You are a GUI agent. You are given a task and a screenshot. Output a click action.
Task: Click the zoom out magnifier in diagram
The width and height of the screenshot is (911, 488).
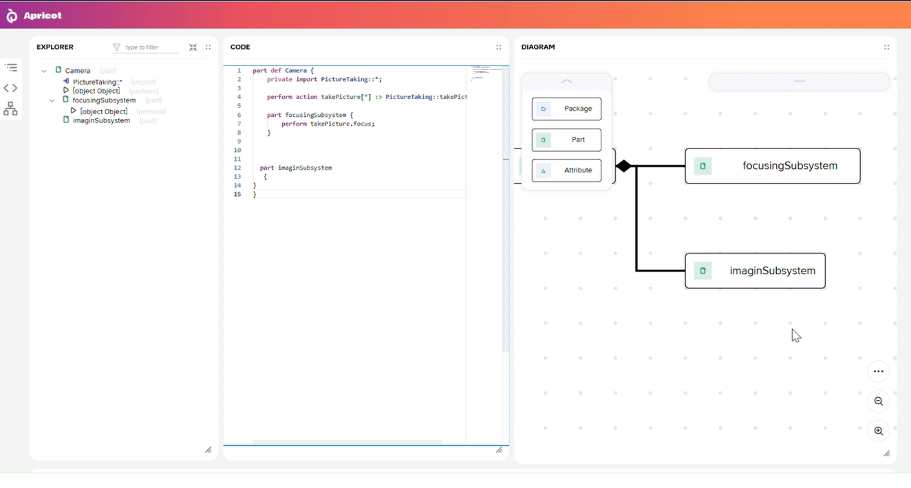pyautogui.click(x=879, y=401)
